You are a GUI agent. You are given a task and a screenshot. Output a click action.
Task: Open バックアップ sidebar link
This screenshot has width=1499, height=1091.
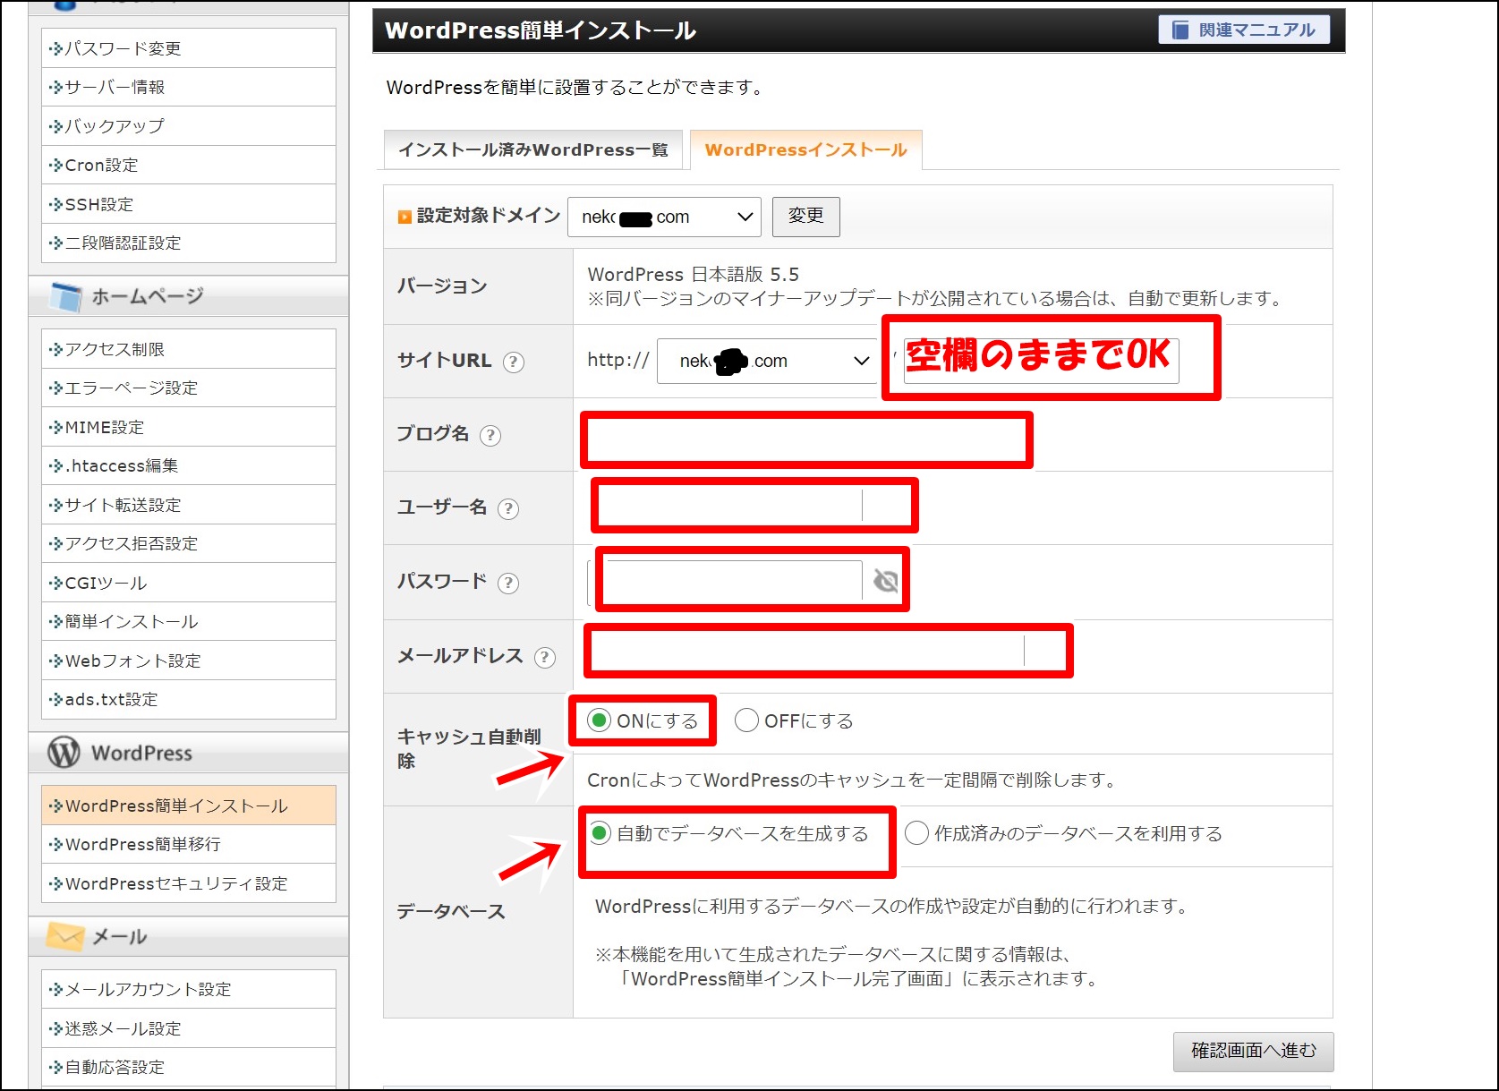point(189,126)
